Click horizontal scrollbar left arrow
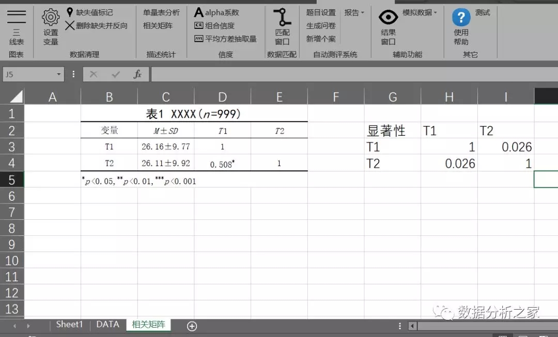This screenshot has height=337, width=558. coord(412,326)
